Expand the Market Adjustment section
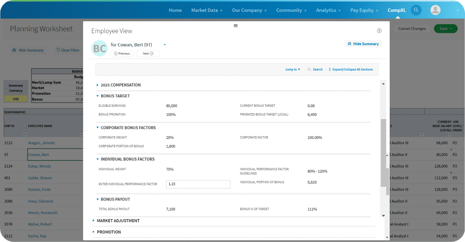The height and width of the screenshot is (242, 465). coord(118,221)
